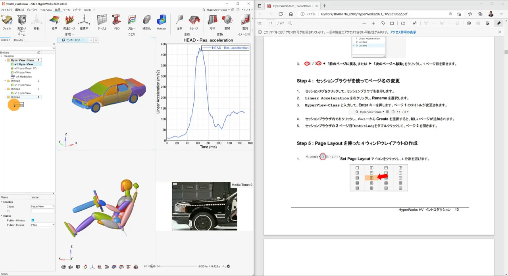The image size is (508, 276).
Task: Switch to the ツール ribbon tab
Action: point(67,10)
